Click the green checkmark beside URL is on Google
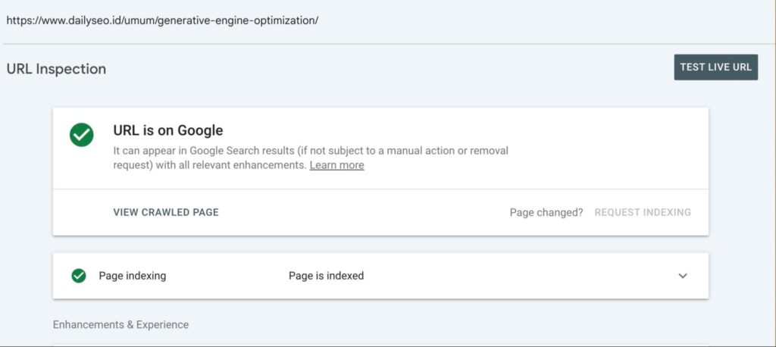Image resolution: width=776 pixels, height=347 pixels. [82, 135]
